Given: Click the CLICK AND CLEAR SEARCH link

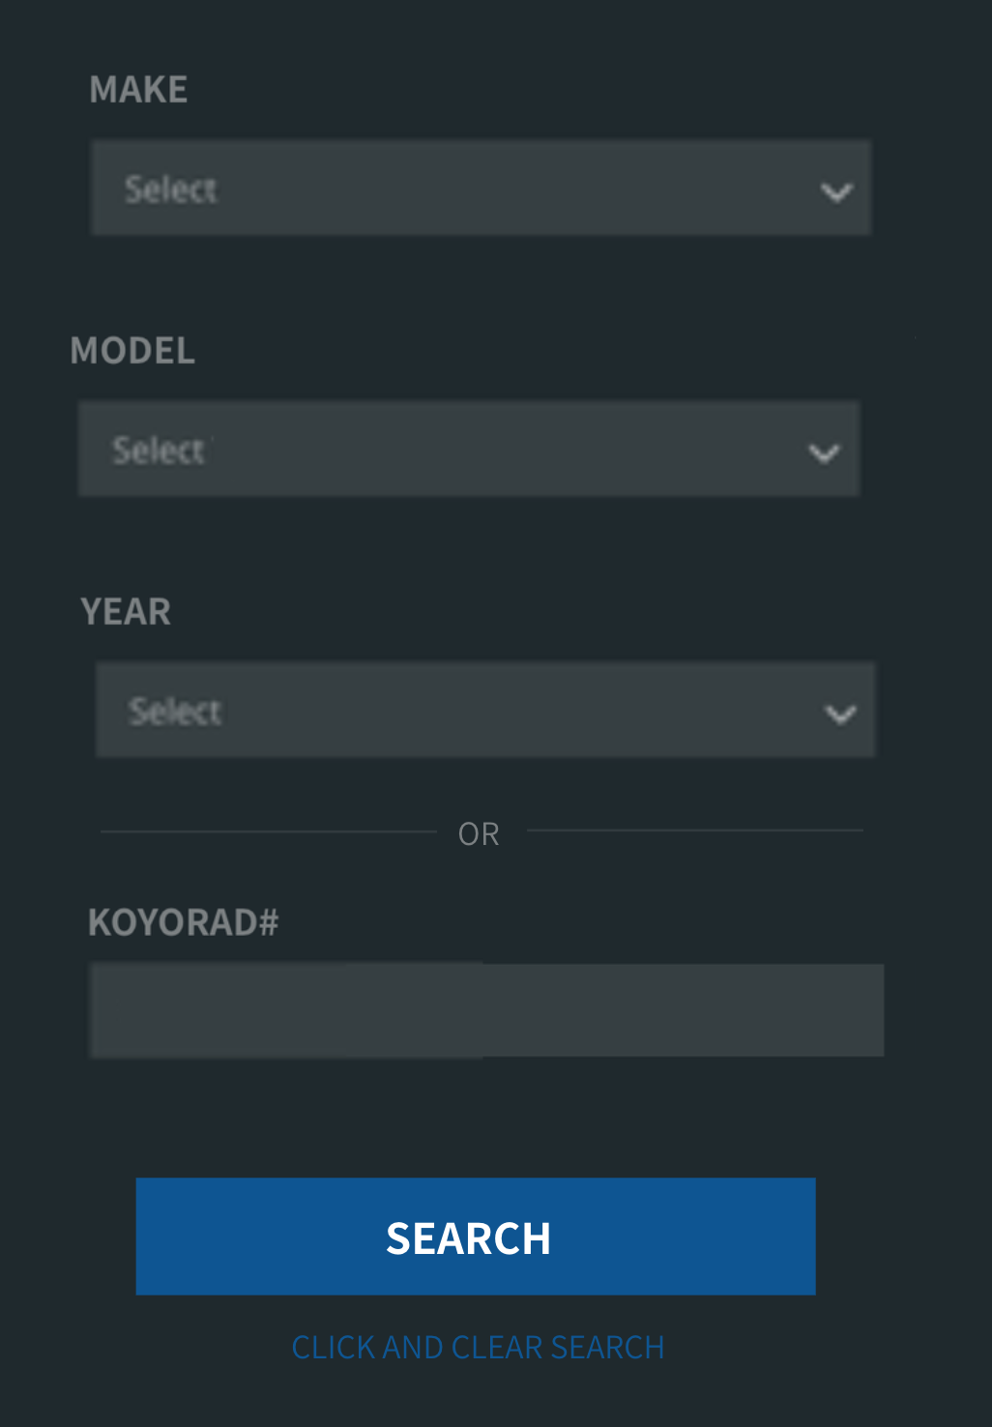Looking at the screenshot, I should [479, 1347].
